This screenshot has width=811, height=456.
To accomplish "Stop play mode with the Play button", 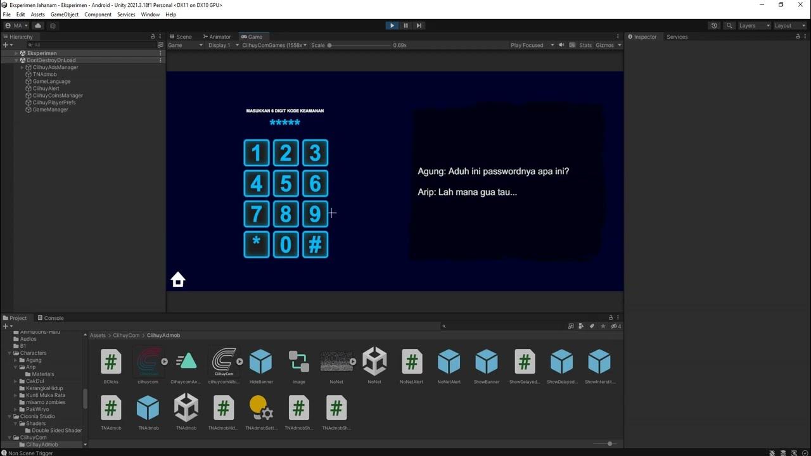I will [x=392, y=25].
